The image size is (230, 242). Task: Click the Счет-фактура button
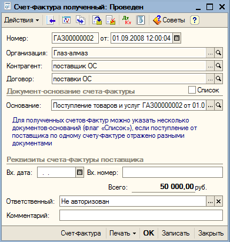tap(81, 233)
